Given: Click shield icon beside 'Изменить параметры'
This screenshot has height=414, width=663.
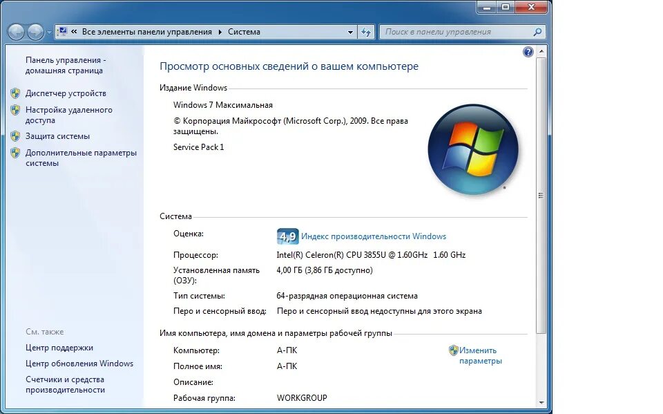Looking at the screenshot, I should 454,350.
